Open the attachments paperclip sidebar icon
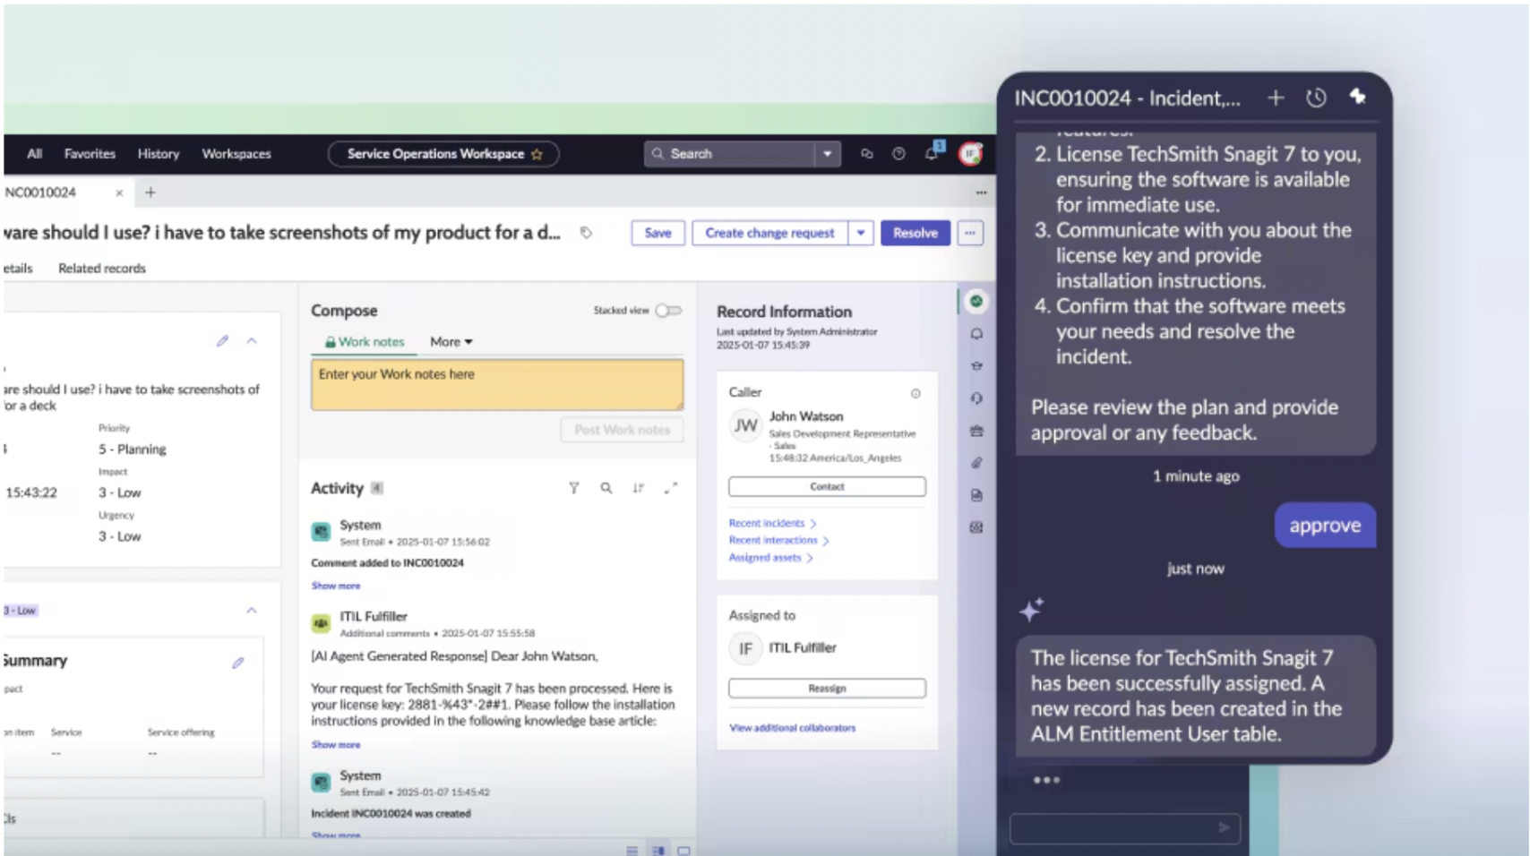The height and width of the screenshot is (856, 1530). (976, 463)
